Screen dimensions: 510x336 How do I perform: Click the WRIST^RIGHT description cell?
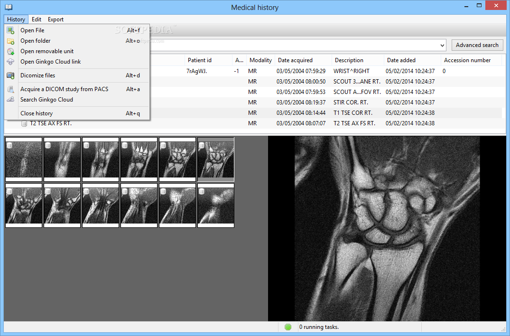pyautogui.click(x=351, y=71)
